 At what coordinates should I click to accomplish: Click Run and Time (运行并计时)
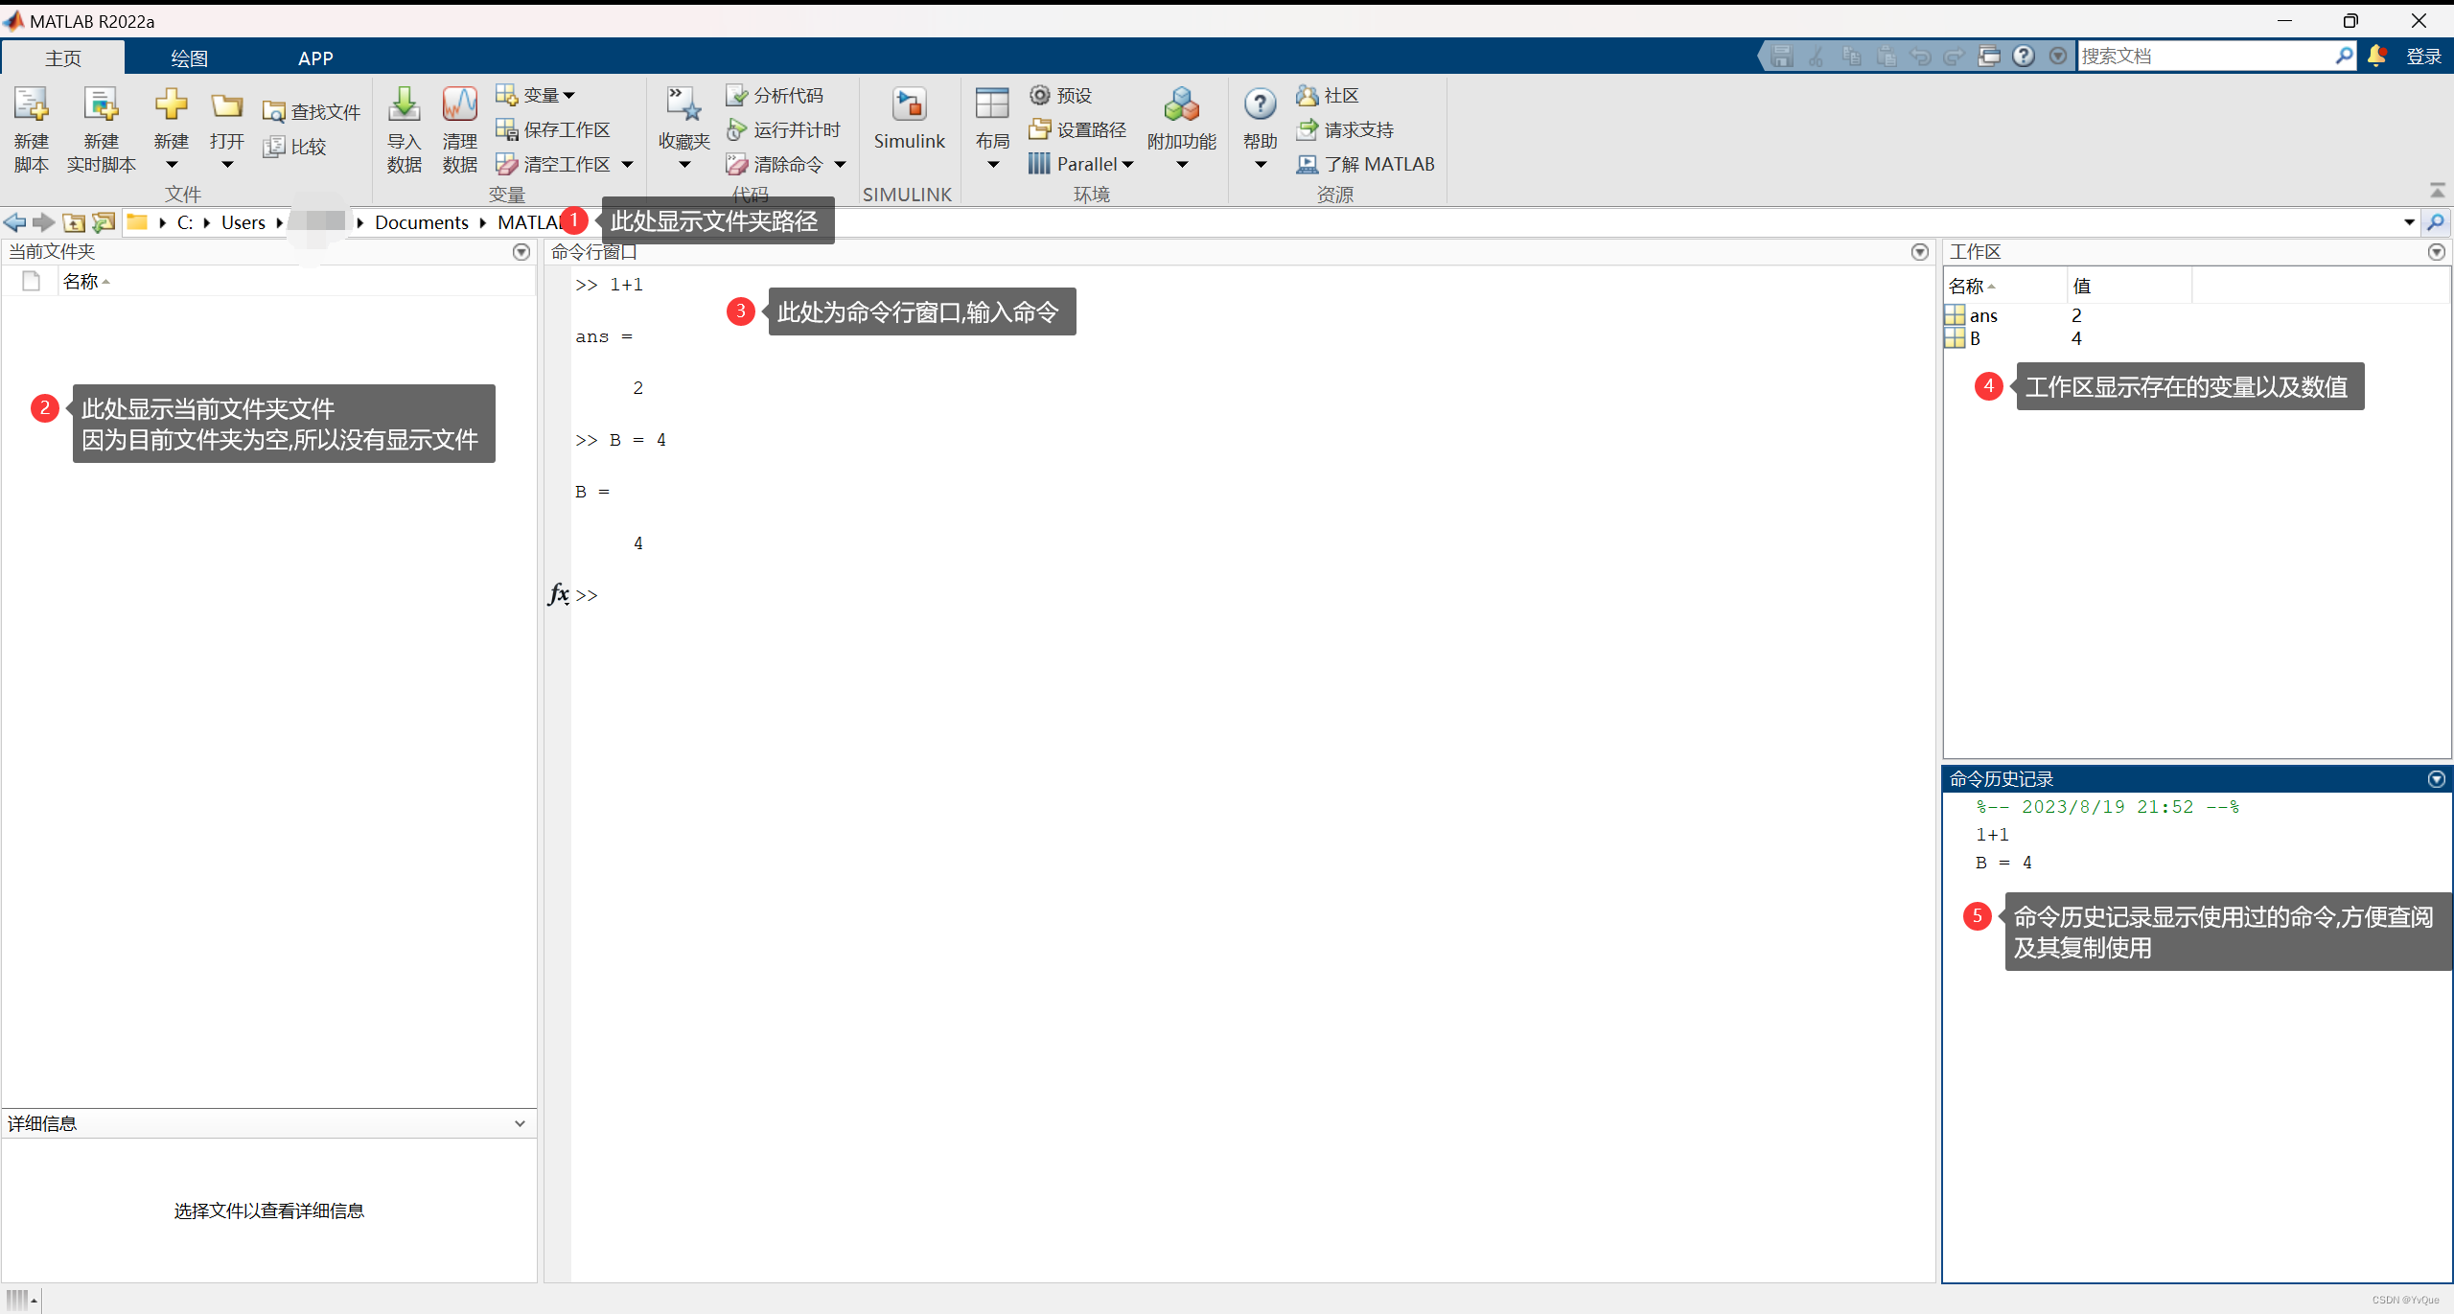(x=783, y=129)
